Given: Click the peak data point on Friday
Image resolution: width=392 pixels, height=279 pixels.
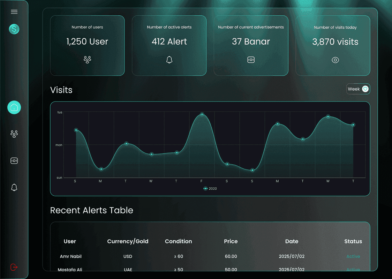Looking at the screenshot, I should pyautogui.click(x=202, y=114).
